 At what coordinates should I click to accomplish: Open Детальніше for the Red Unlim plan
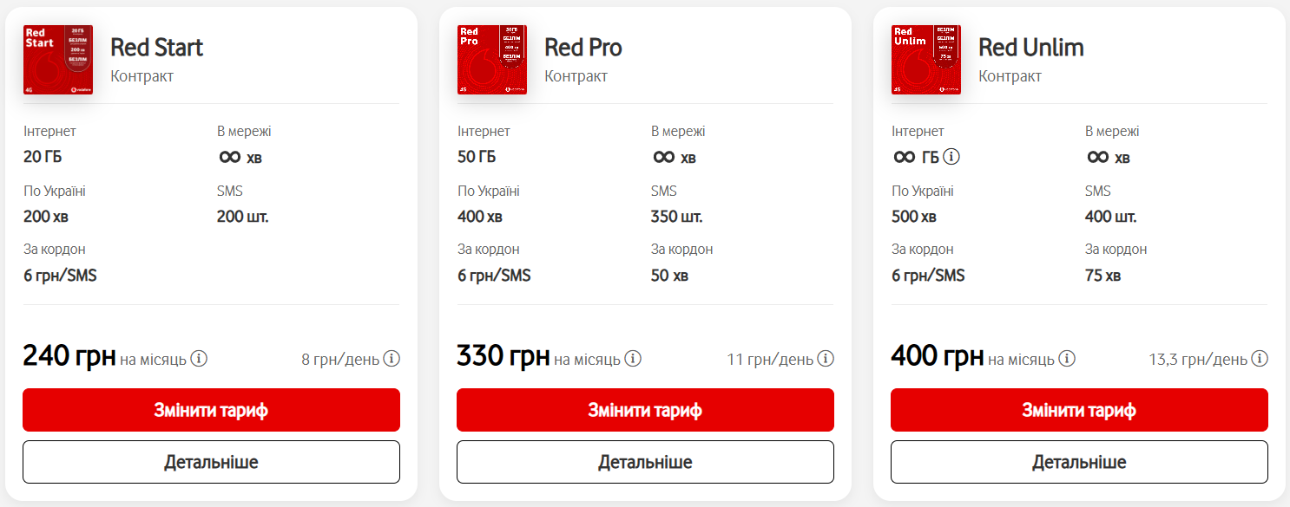pos(1079,462)
